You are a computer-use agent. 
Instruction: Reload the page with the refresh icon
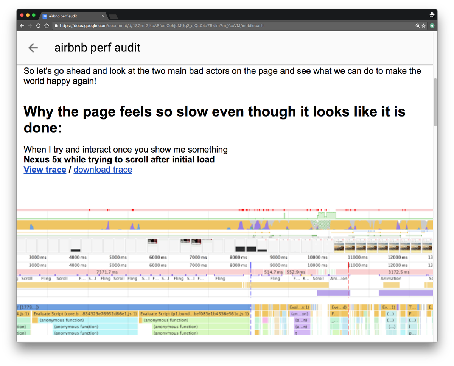point(38,26)
